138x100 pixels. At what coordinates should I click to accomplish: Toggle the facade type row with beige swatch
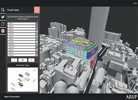click(x=23, y=37)
